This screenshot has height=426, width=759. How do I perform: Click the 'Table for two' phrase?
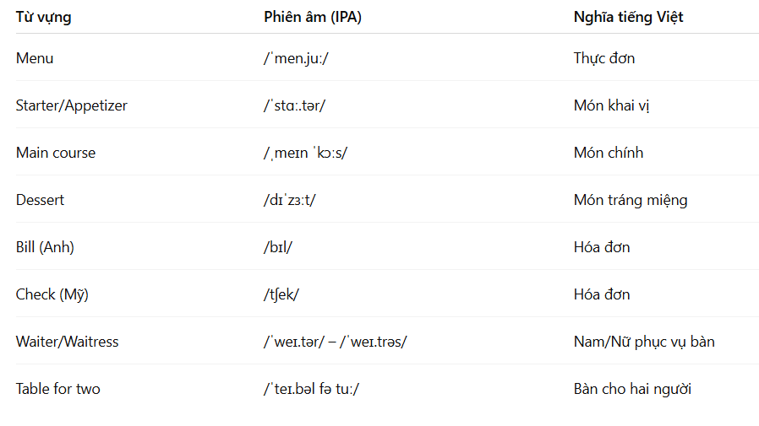58,389
